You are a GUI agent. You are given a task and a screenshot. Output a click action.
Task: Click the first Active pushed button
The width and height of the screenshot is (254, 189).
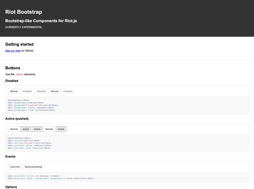click(x=26, y=129)
